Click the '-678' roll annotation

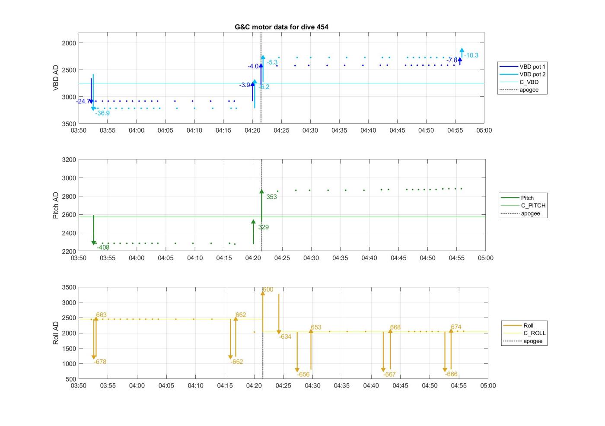pos(100,362)
